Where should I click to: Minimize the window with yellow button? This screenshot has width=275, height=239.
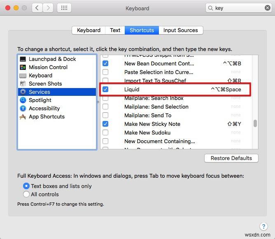[16, 8]
